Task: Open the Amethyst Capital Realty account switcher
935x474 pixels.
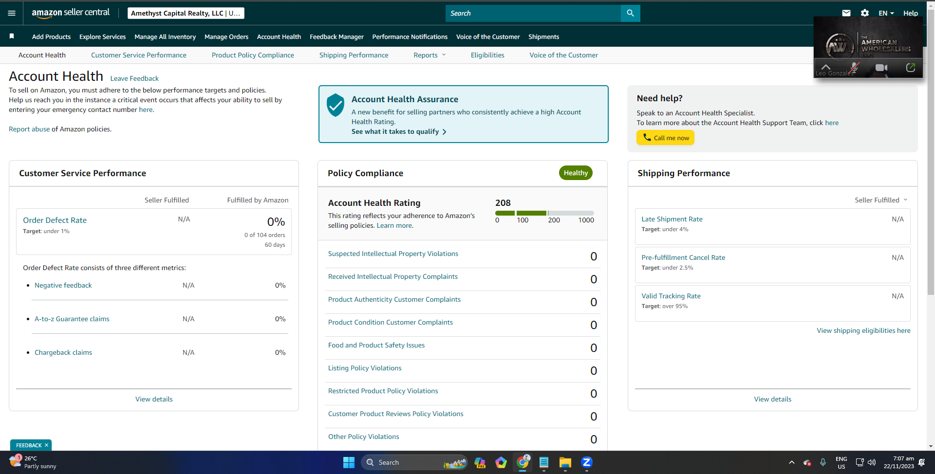Action: coord(186,13)
